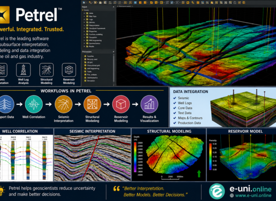Select Simulation in the Input tree
This screenshot has width=276, height=201.
click(93, 37)
